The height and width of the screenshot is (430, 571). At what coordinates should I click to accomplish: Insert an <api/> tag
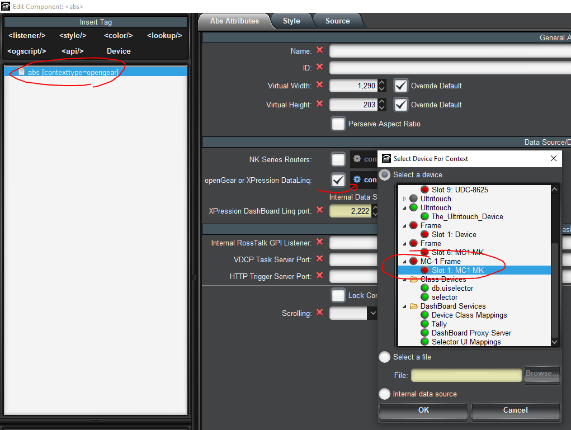pyautogui.click(x=73, y=51)
